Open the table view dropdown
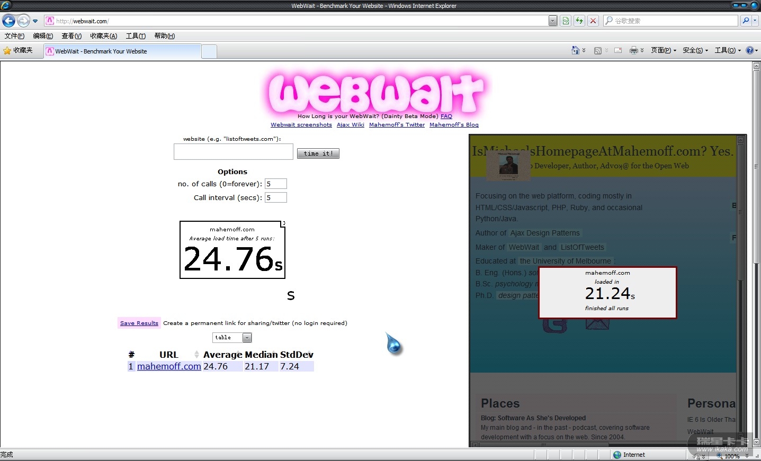Viewport: 761px width, 461px height. (x=232, y=338)
